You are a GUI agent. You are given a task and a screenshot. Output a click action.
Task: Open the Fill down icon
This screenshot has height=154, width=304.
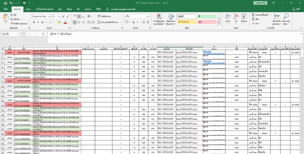pyautogui.click(x=253, y=19)
